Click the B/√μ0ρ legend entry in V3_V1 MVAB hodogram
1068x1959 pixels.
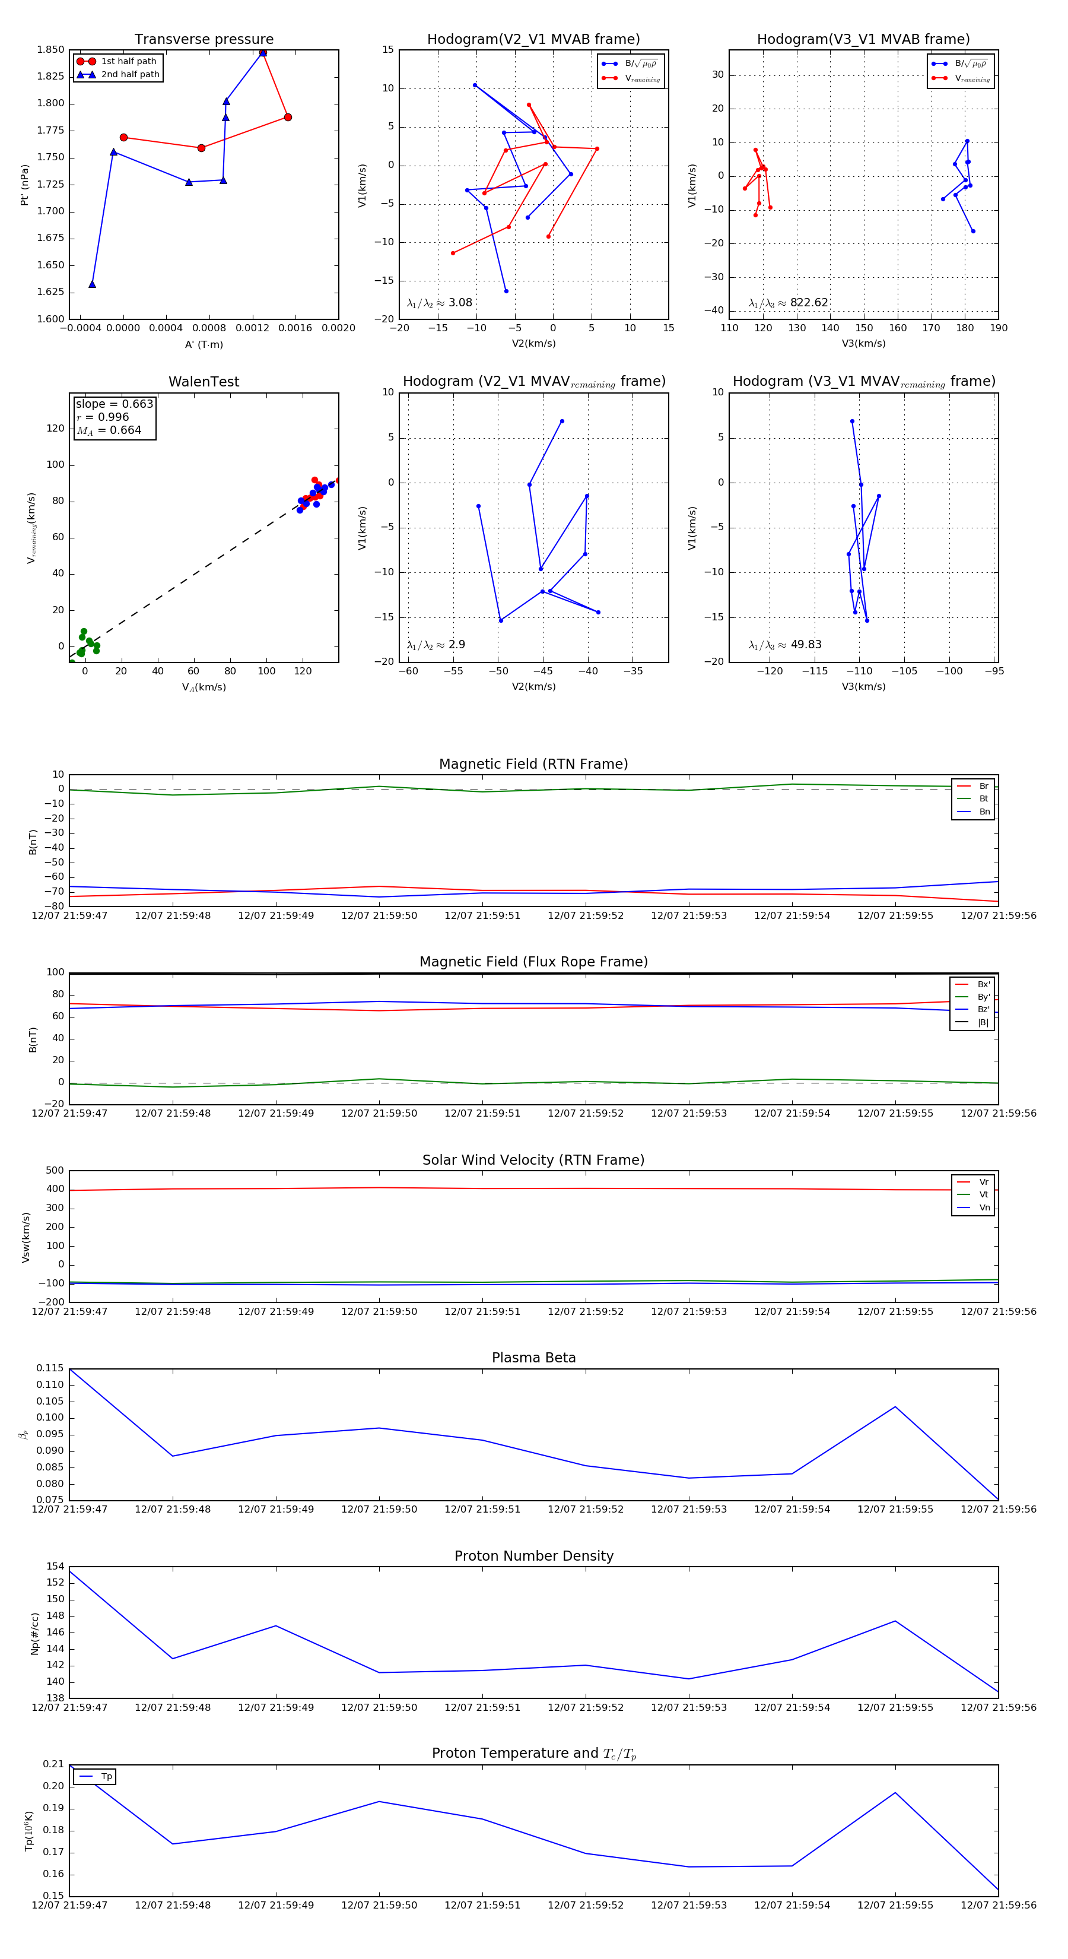tap(961, 64)
